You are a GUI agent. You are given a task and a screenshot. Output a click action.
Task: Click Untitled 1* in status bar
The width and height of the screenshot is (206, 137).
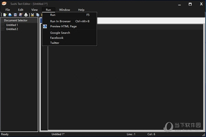pyautogui.click(x=58, y=134)
